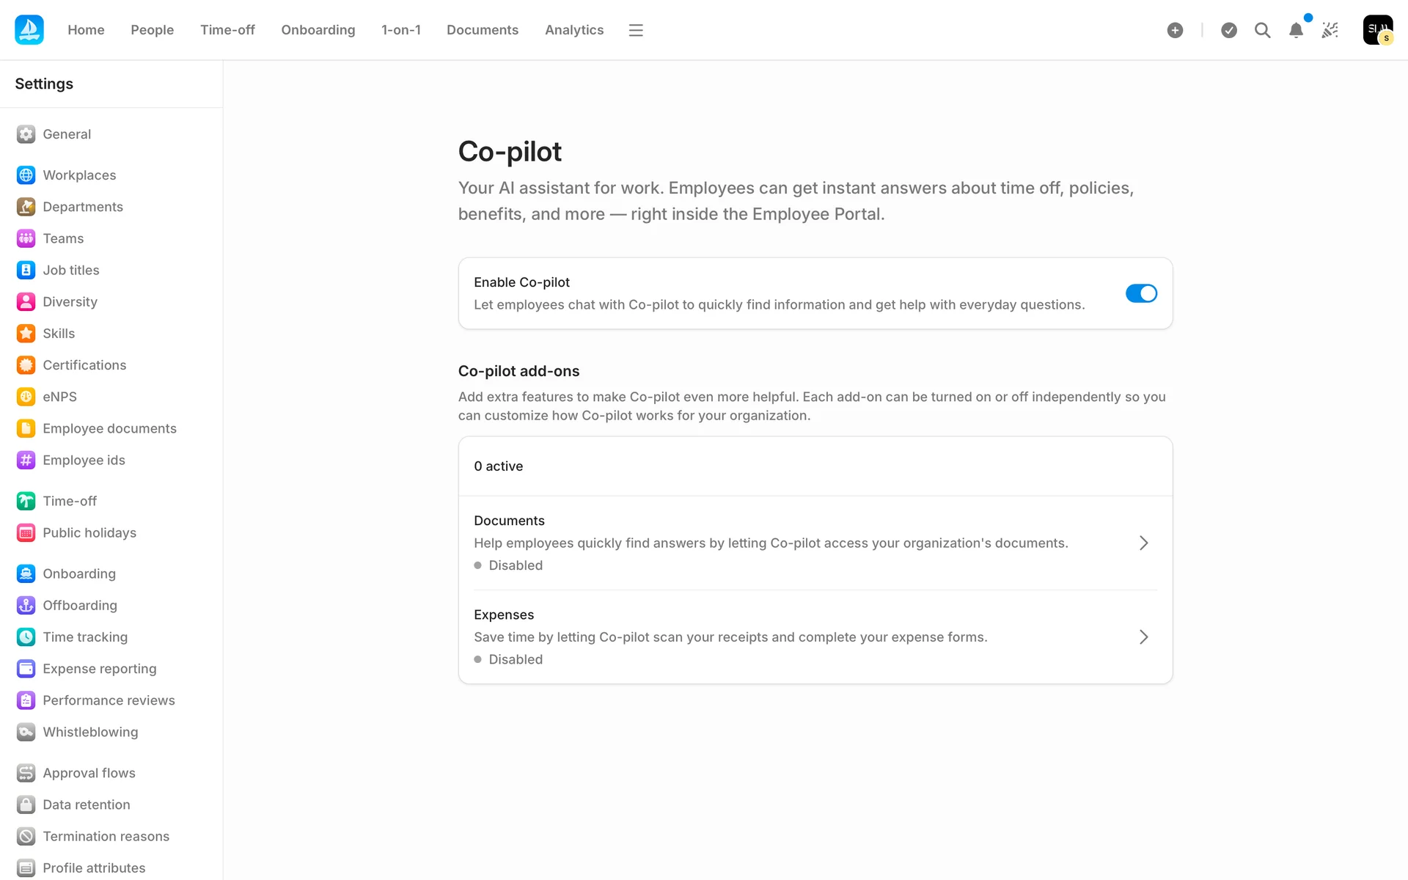Click the Expenses add-on row title
1408x880 pixels.
504,615
